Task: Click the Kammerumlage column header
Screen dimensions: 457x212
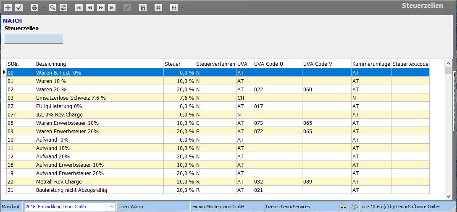Action: (x=371, y=64)
